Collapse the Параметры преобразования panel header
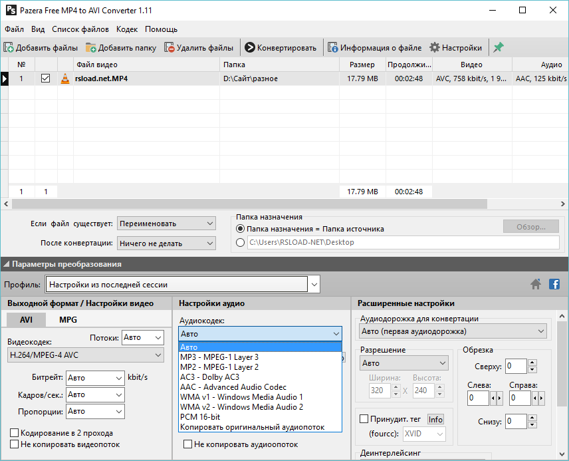Image resolution: width=569 pixels, height=461 pixels. (x=7, y=264)
